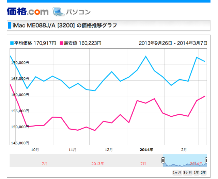Click the pink lowest-price line end point
The width and height of the screenshot is (218, 179).
coord(204,96)
